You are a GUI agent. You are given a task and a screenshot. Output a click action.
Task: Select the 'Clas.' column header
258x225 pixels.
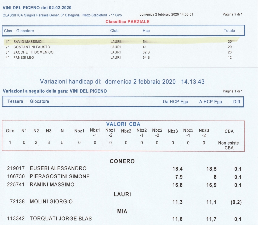coord(9,31)
